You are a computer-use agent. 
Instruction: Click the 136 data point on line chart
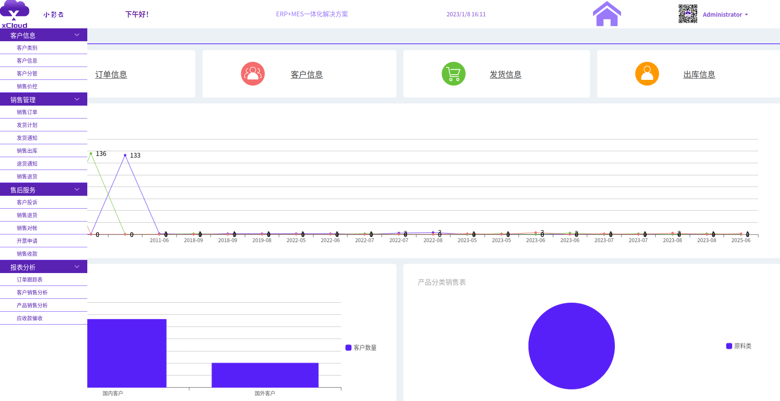click(x=91, y=153)
